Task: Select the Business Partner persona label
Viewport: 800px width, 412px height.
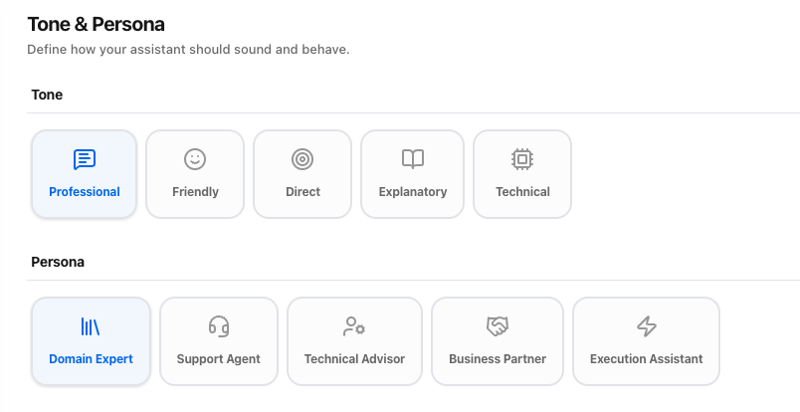Action: (x=498, y=359)
